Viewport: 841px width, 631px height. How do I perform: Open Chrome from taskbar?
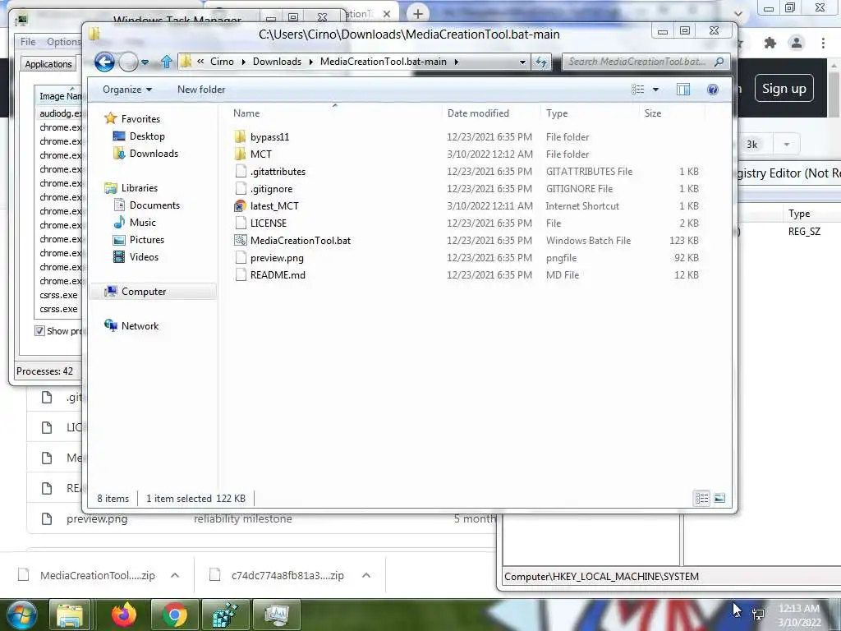coord(175,615)
